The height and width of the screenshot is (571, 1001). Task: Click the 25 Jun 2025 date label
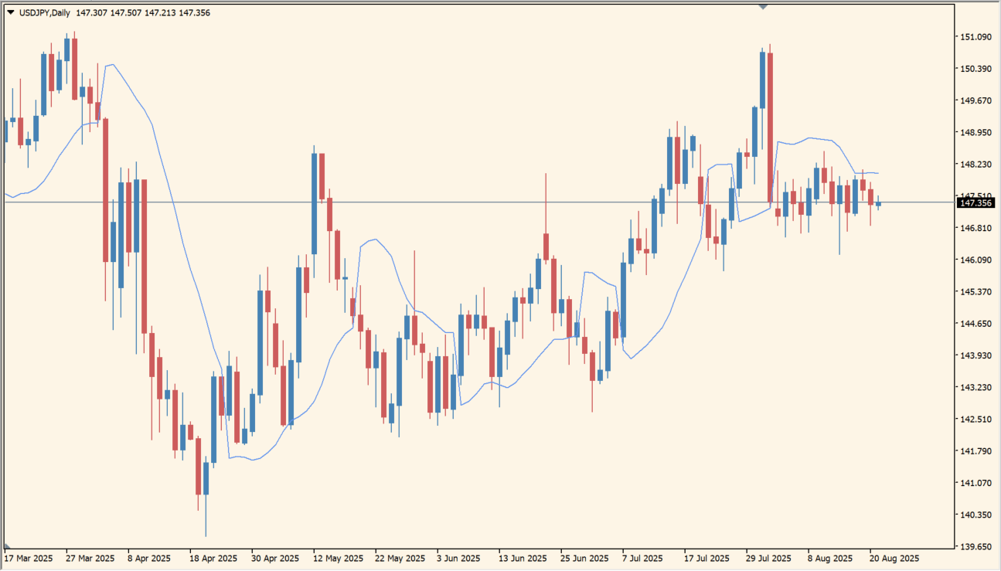click(x=585, y=558)
